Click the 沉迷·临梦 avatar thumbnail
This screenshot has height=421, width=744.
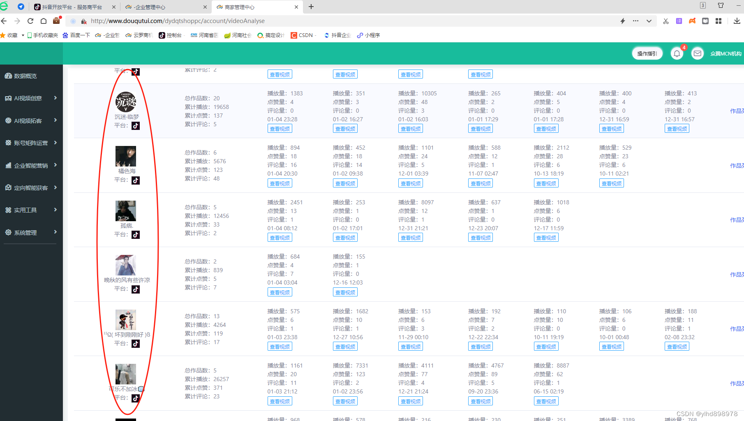(x=126, y=102)
